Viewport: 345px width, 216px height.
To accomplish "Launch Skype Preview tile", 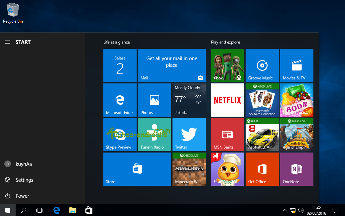I will click(120, 134).
